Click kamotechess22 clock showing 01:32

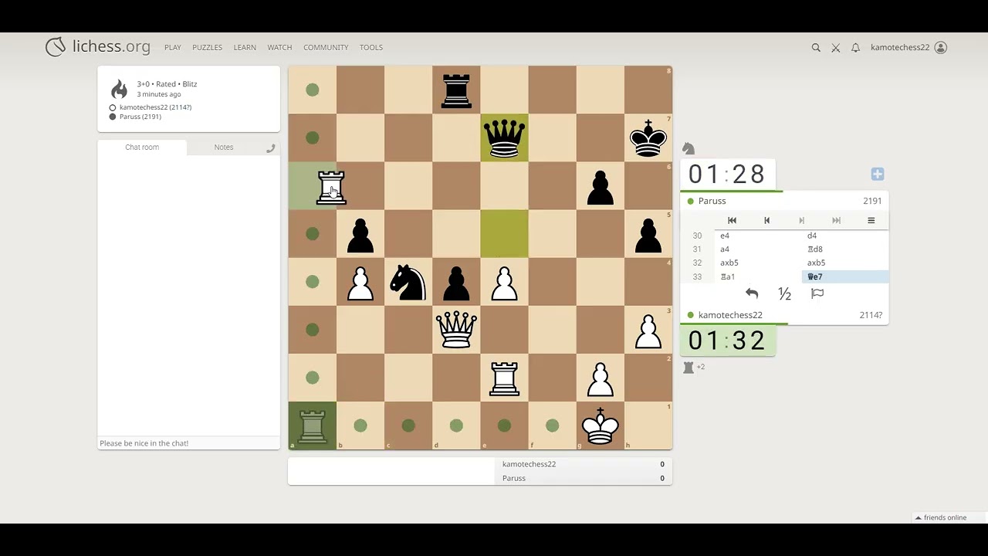(727, 341)
